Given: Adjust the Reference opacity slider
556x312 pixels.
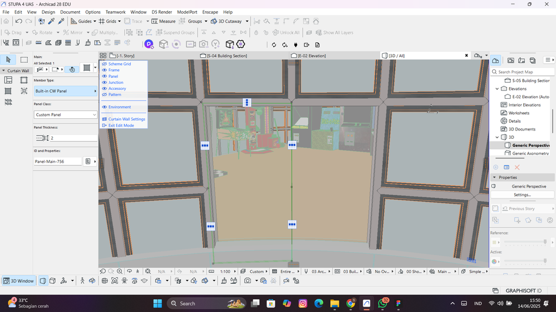Looking at the screenshot, I should coord(544,242).
